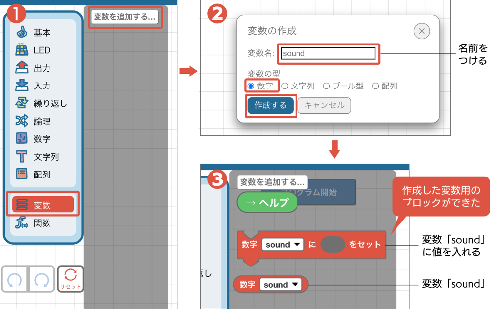Open the 論理 logic icon
The width and height of the screenshot is (495, 309).
pyautogui.click(x=22, y=121)
